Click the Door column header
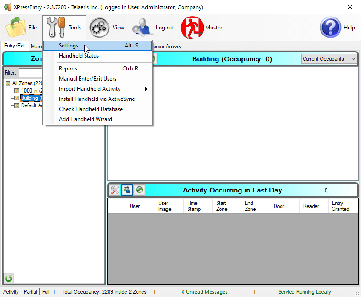Screen dimensions: 361x297 pyautogui.click(x=285, y=206)
